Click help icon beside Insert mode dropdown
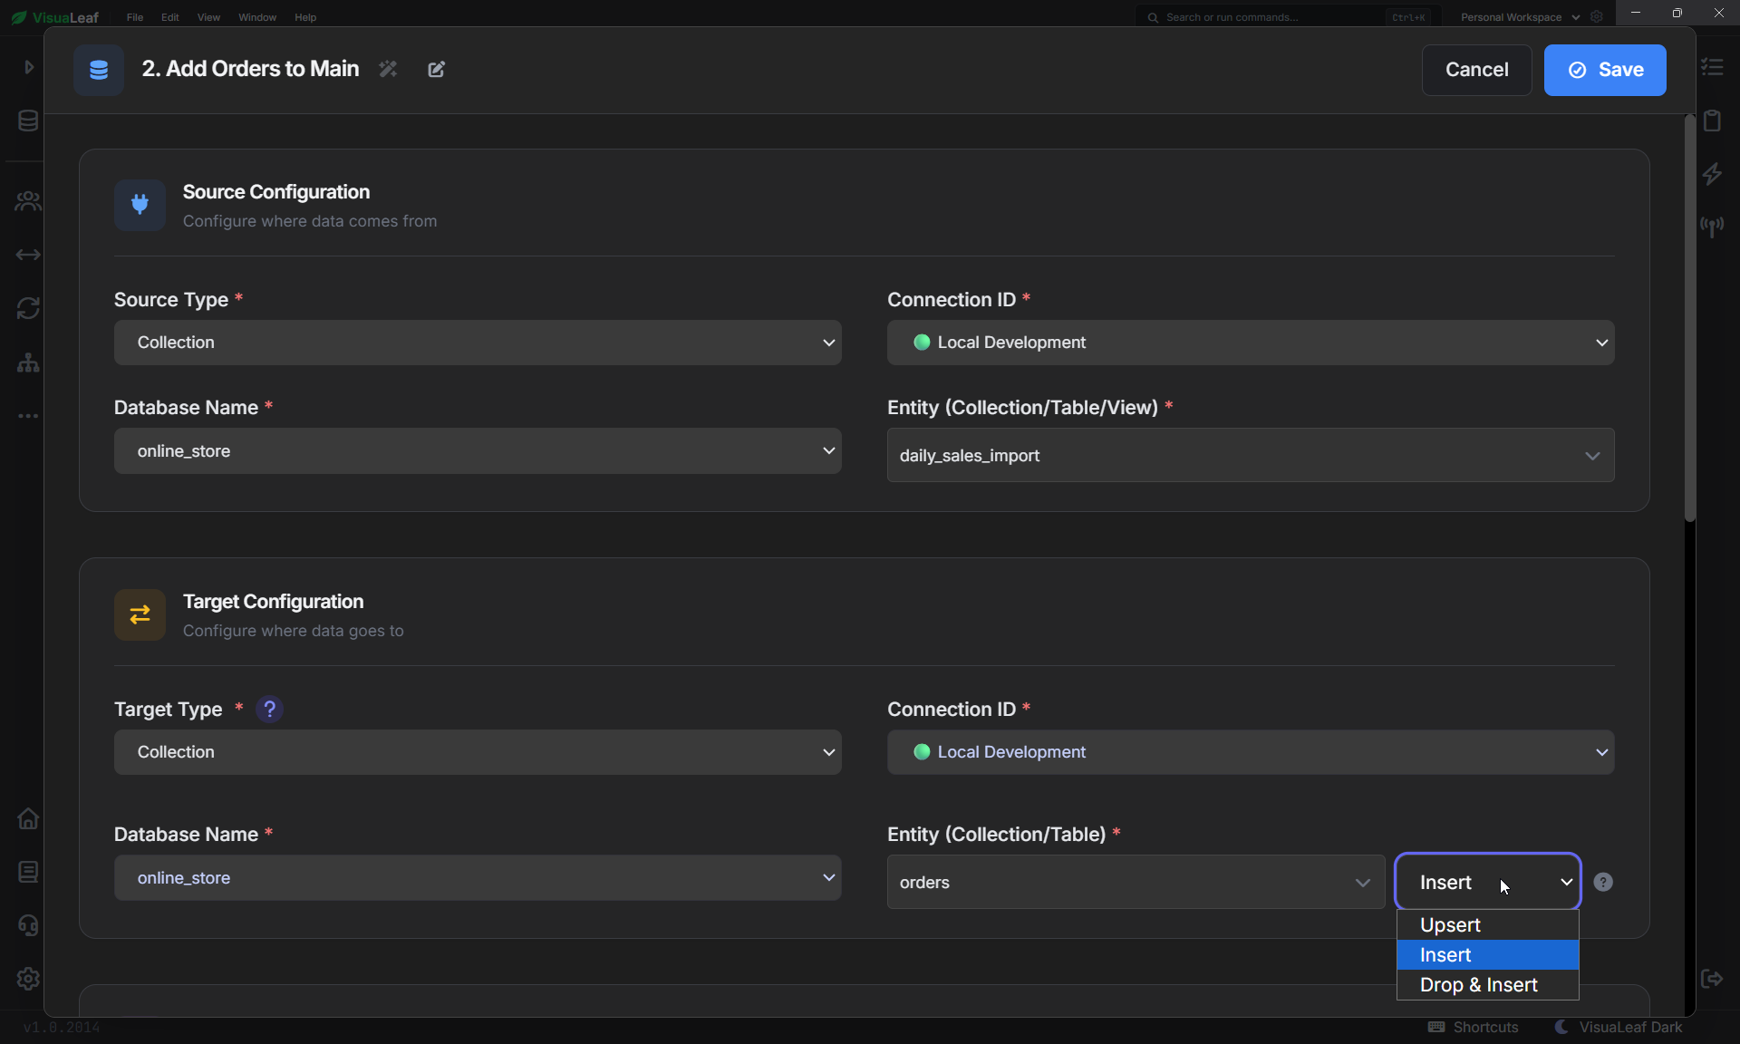This screenshot has height=1044, width=1740. [1603, 882]
